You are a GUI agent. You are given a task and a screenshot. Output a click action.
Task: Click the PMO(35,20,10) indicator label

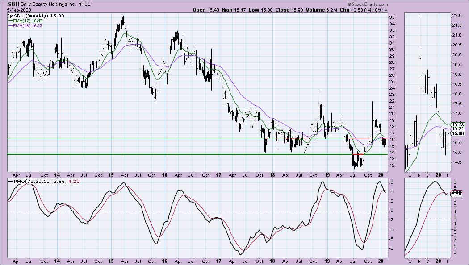click(33, 181)
